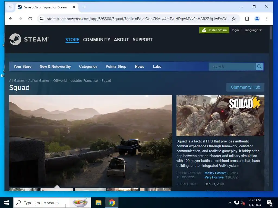The width and height of the screenshot is (278, 208).
Task: Click the taskbar clock and date
Action: tap(255, 203)
